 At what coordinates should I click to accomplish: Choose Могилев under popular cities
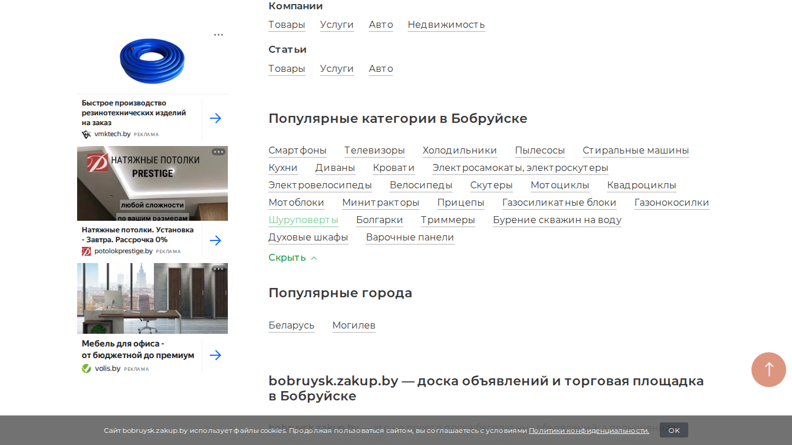point(354,326)
